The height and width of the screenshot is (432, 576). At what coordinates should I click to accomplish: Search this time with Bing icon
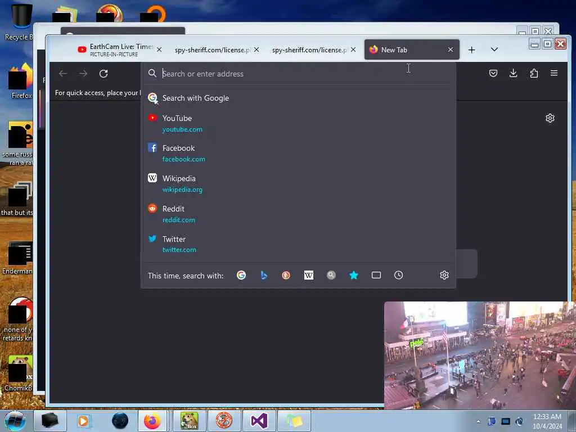coord(264,275)
